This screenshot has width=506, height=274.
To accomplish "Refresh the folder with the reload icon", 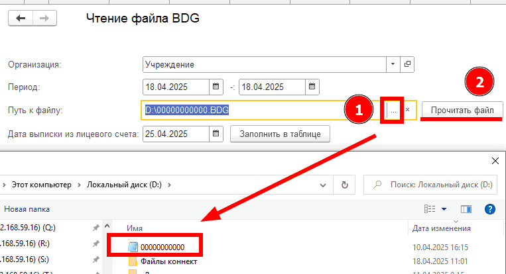I will [x=345, y=185].
